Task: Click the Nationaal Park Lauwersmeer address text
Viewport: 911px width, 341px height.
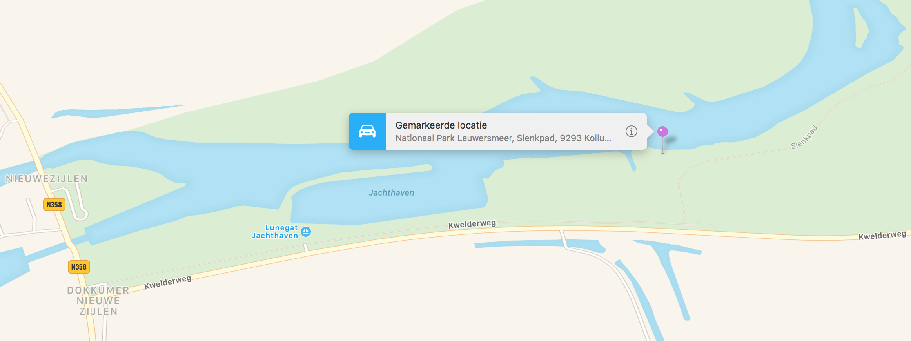Action: [503, 138]
